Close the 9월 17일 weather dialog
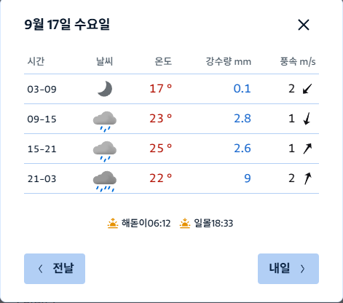 point(304,25)
